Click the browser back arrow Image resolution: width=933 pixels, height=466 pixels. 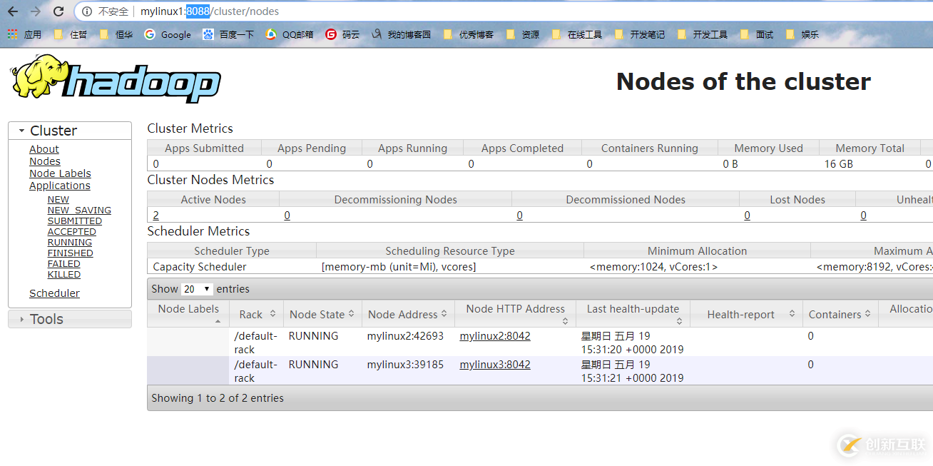[11, 11]
